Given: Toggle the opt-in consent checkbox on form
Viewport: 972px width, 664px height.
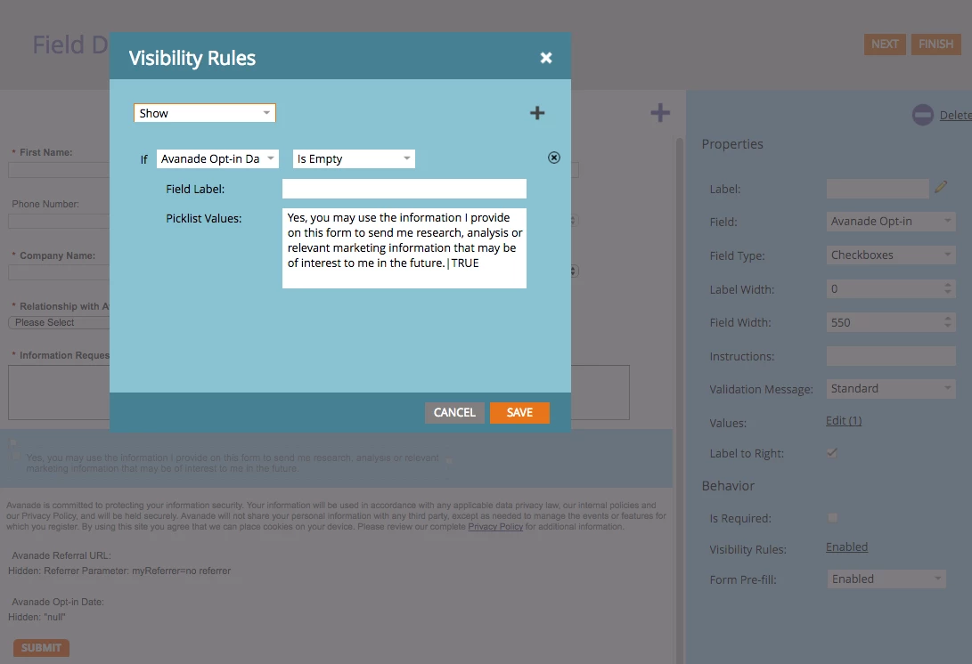Looking at the screenshot, I should click(15, 458).
